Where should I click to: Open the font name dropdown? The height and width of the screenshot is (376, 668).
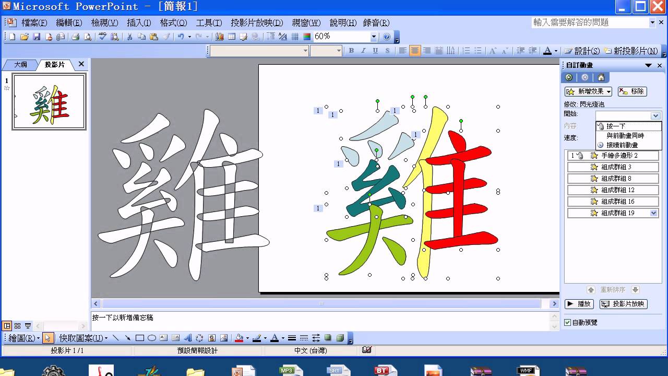(x=305, y=51)
